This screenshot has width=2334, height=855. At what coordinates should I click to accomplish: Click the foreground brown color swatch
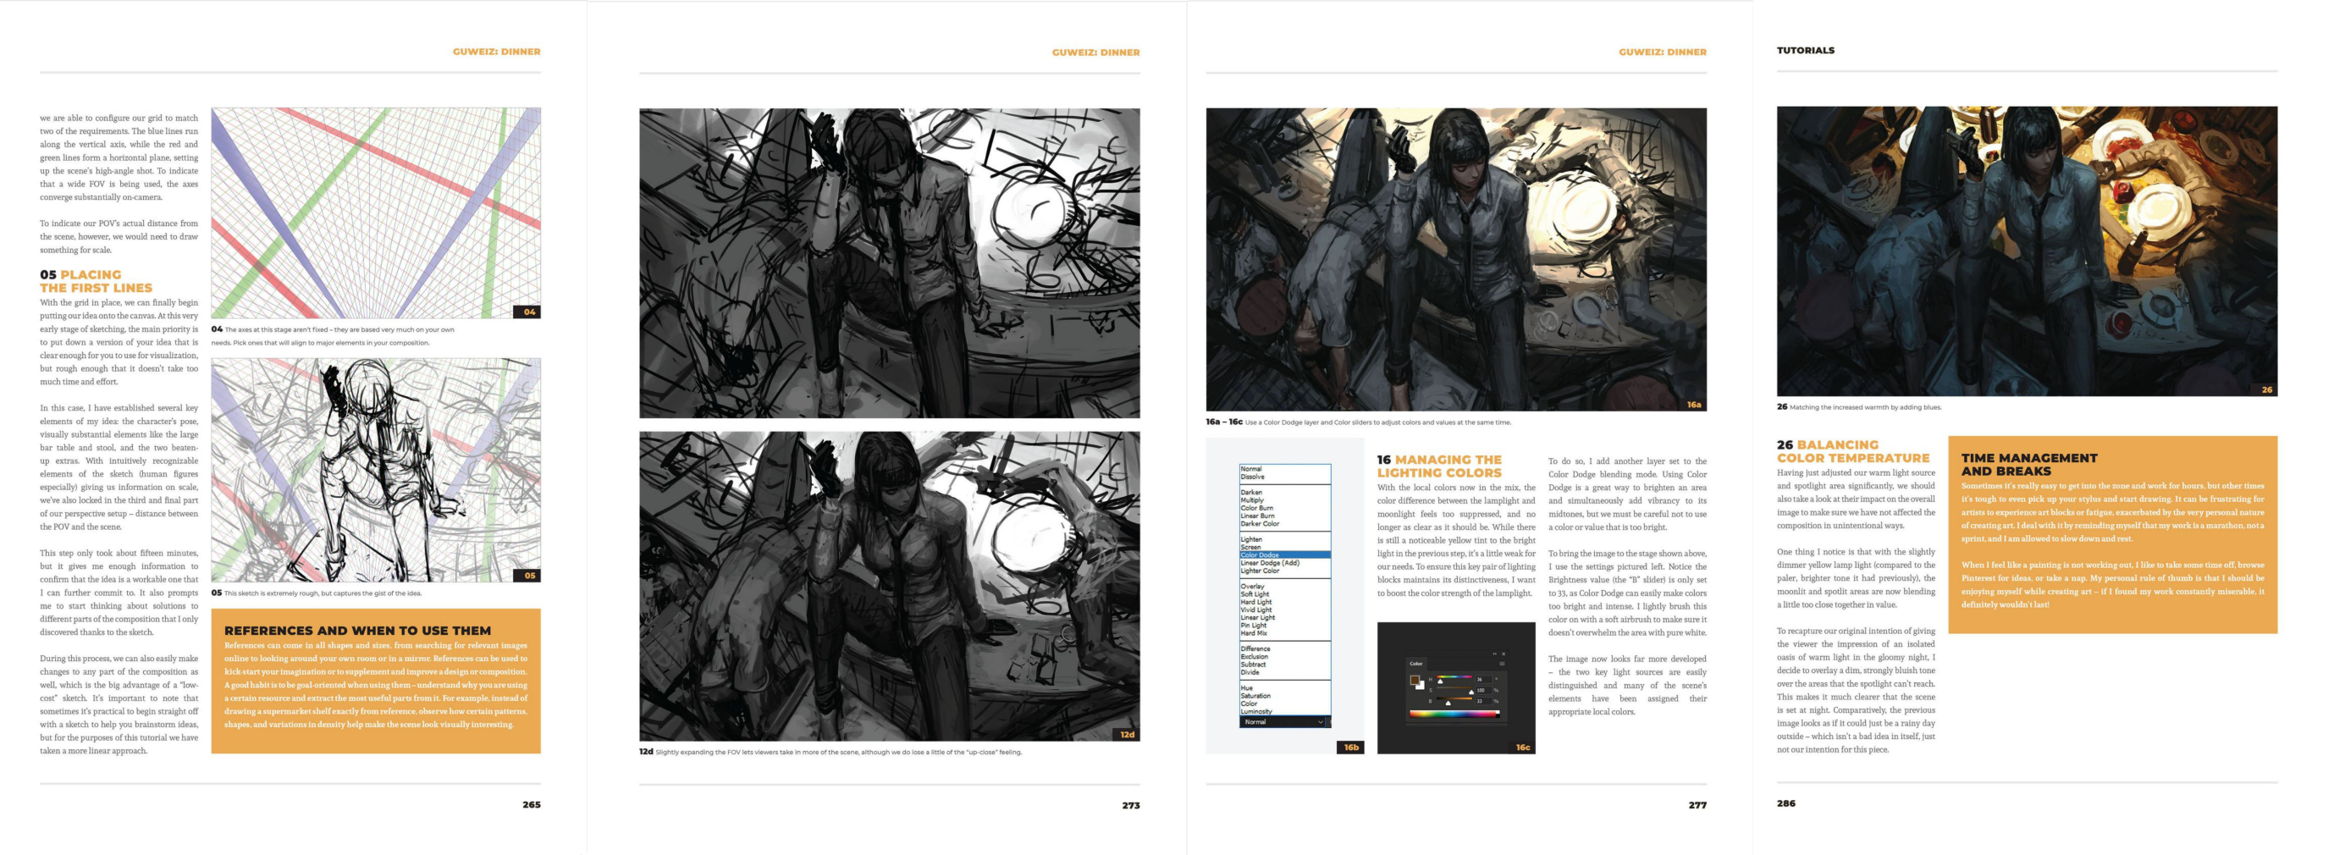(x=1415, y=681)
